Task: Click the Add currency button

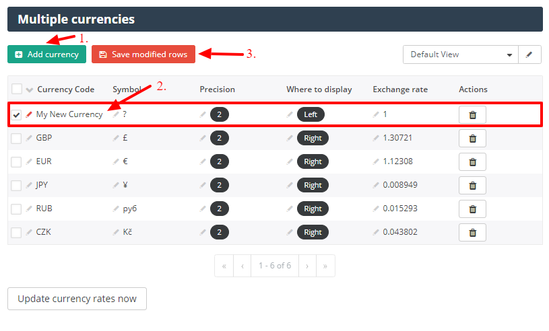Action: (x=46, y=54)
